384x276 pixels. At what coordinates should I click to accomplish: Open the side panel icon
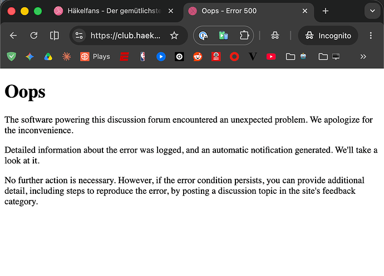55,36
